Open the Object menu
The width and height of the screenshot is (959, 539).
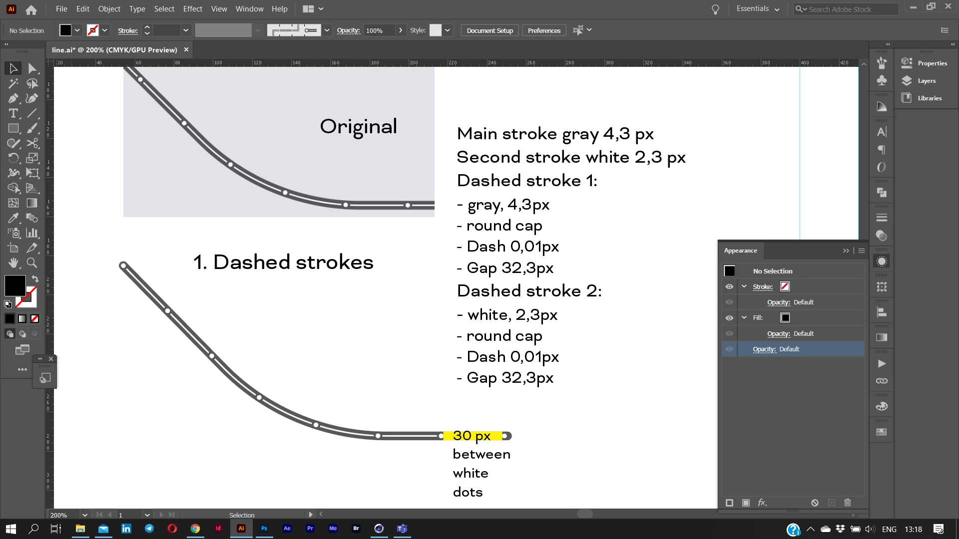109,9
